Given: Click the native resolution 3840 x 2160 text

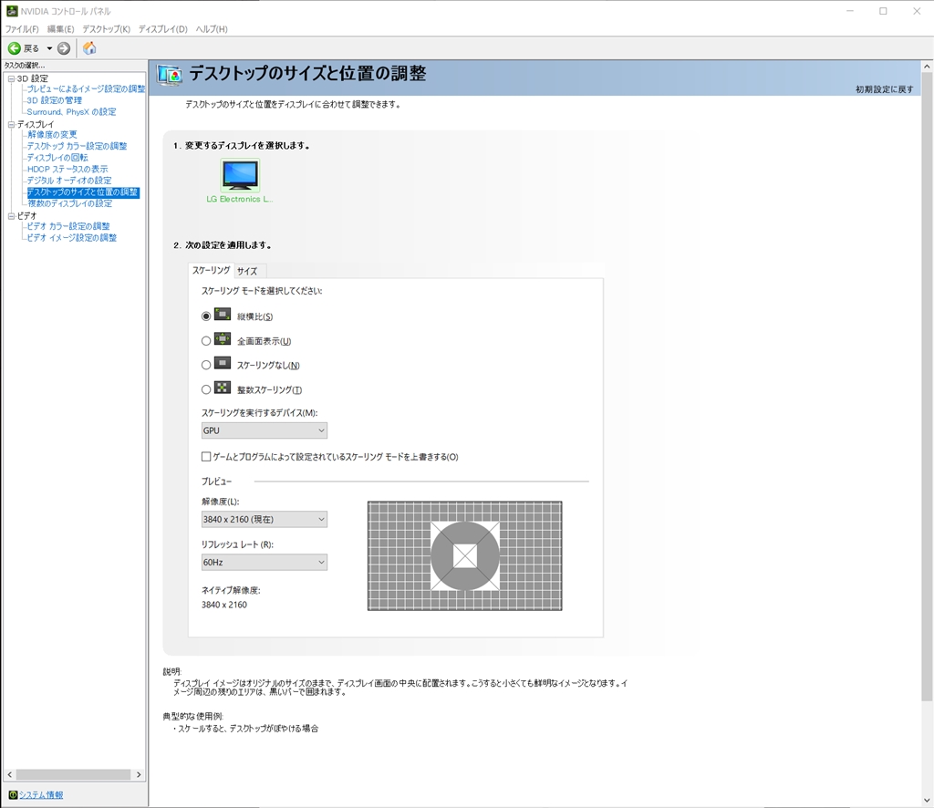Looking at the screenshot, I should click(x=224, y=605).
